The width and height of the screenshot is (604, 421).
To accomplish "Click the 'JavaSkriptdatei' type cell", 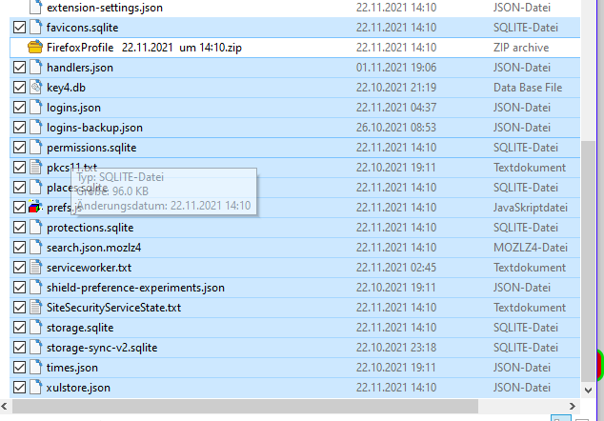I will tap(531, 208).
